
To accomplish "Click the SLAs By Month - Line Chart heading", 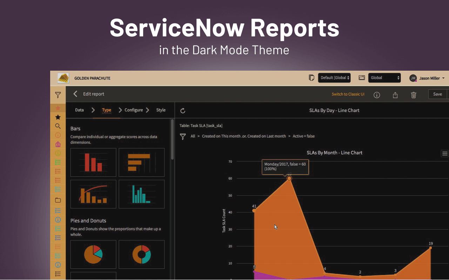I will tap(334, 153).
